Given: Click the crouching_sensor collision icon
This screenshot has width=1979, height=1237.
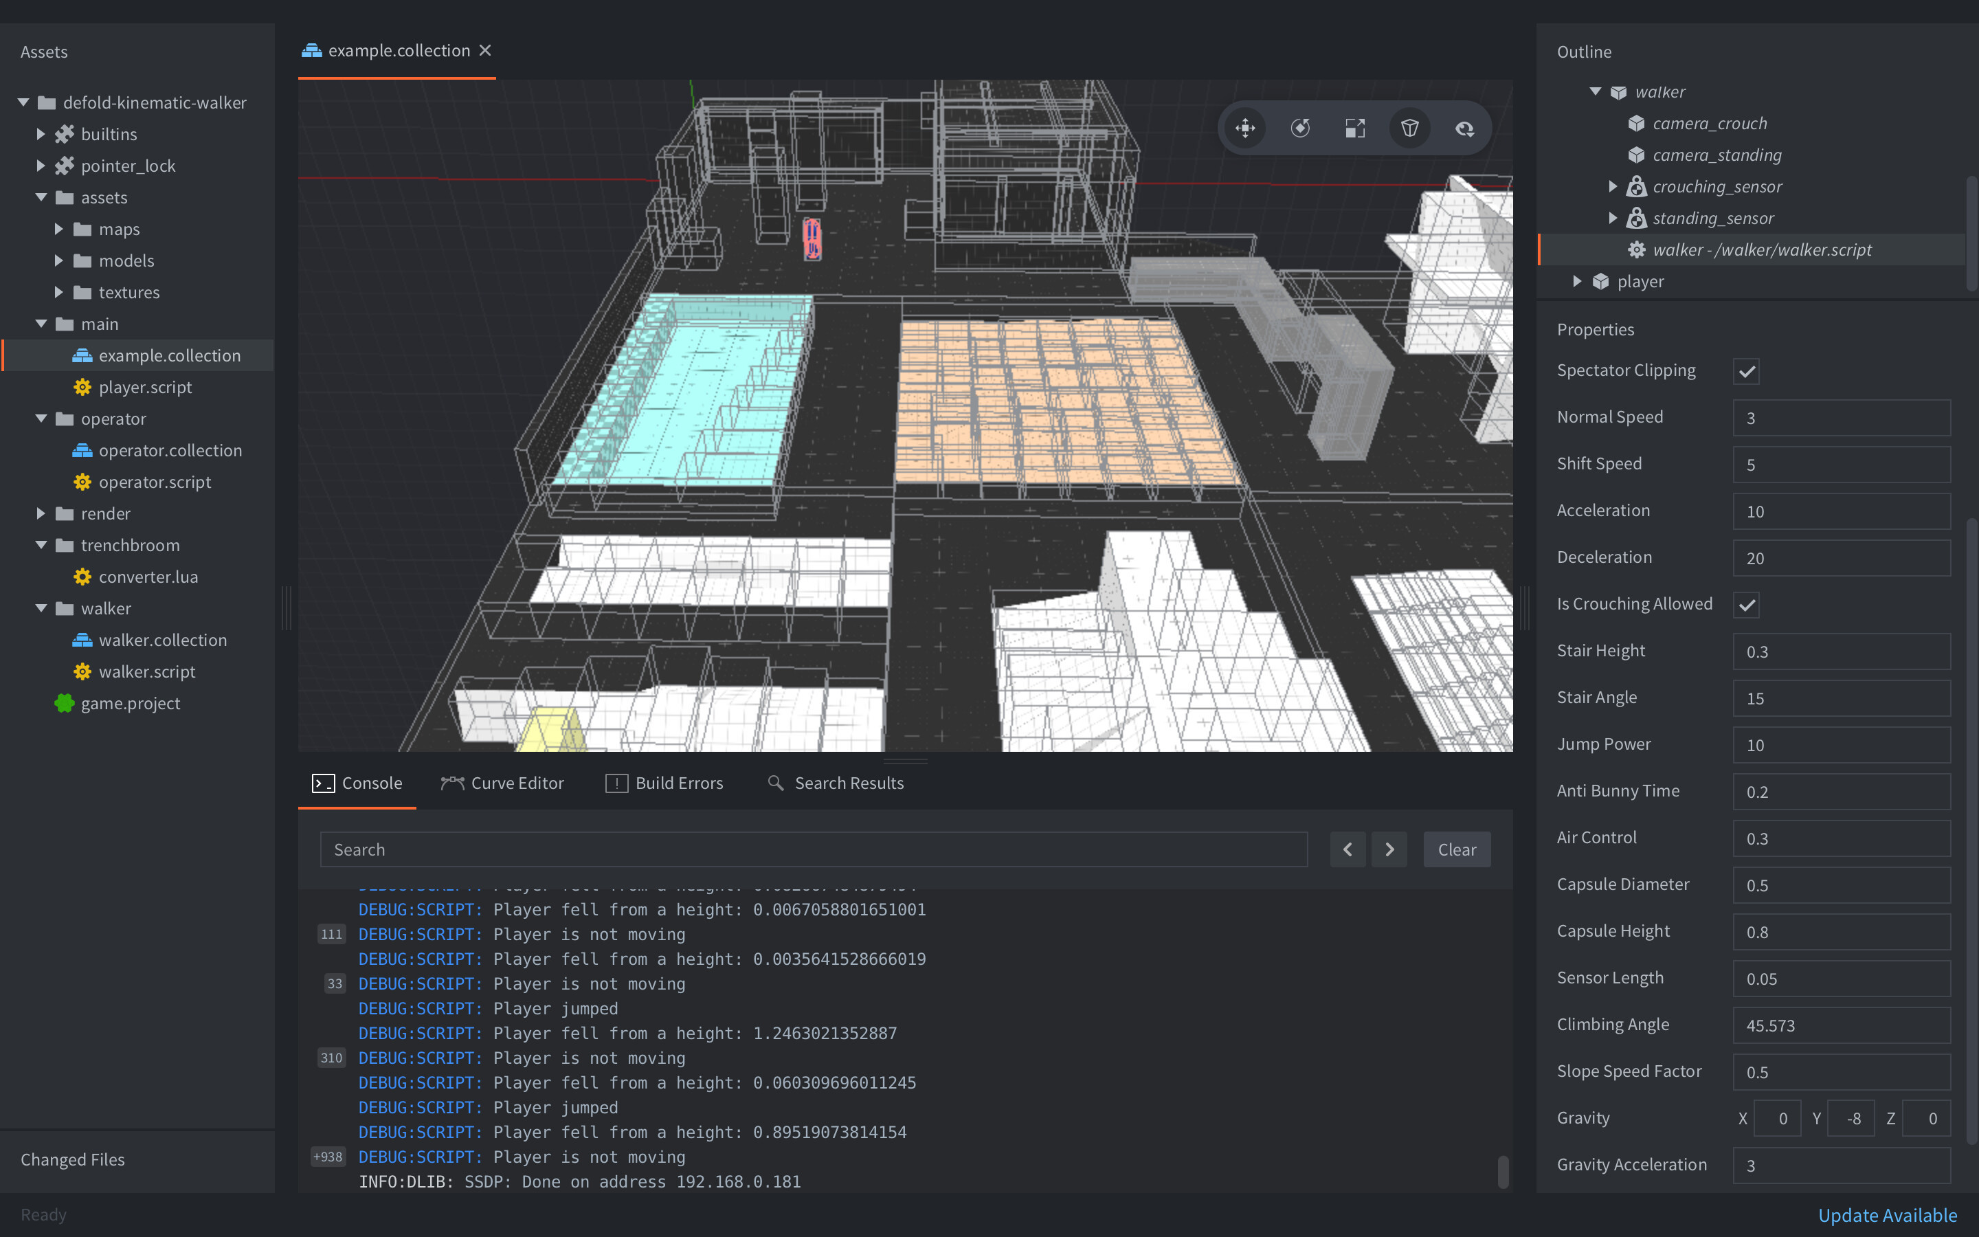Looking at the screenshot, I should (x=1637, y=186).
